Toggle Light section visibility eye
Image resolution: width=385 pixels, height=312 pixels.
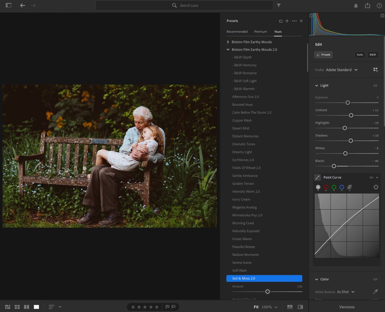point(375,85)
